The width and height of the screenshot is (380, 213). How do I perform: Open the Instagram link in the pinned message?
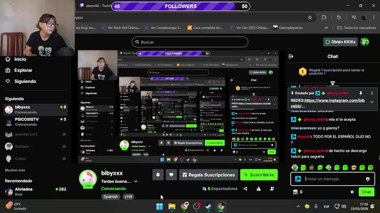click(328, 103)
